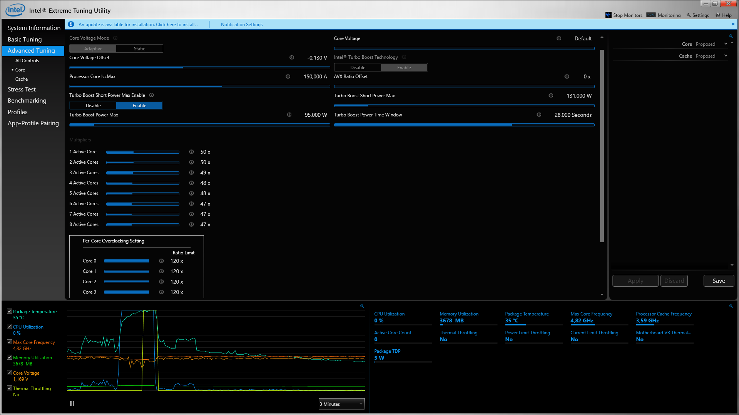Show info for Turbo Boost Short Power Max Enable
Viewport: 739px width, 415px height.
(151, 95)
